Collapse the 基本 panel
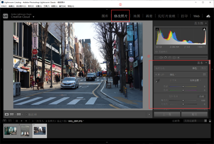214x144 pixels. tap(206, 63)
